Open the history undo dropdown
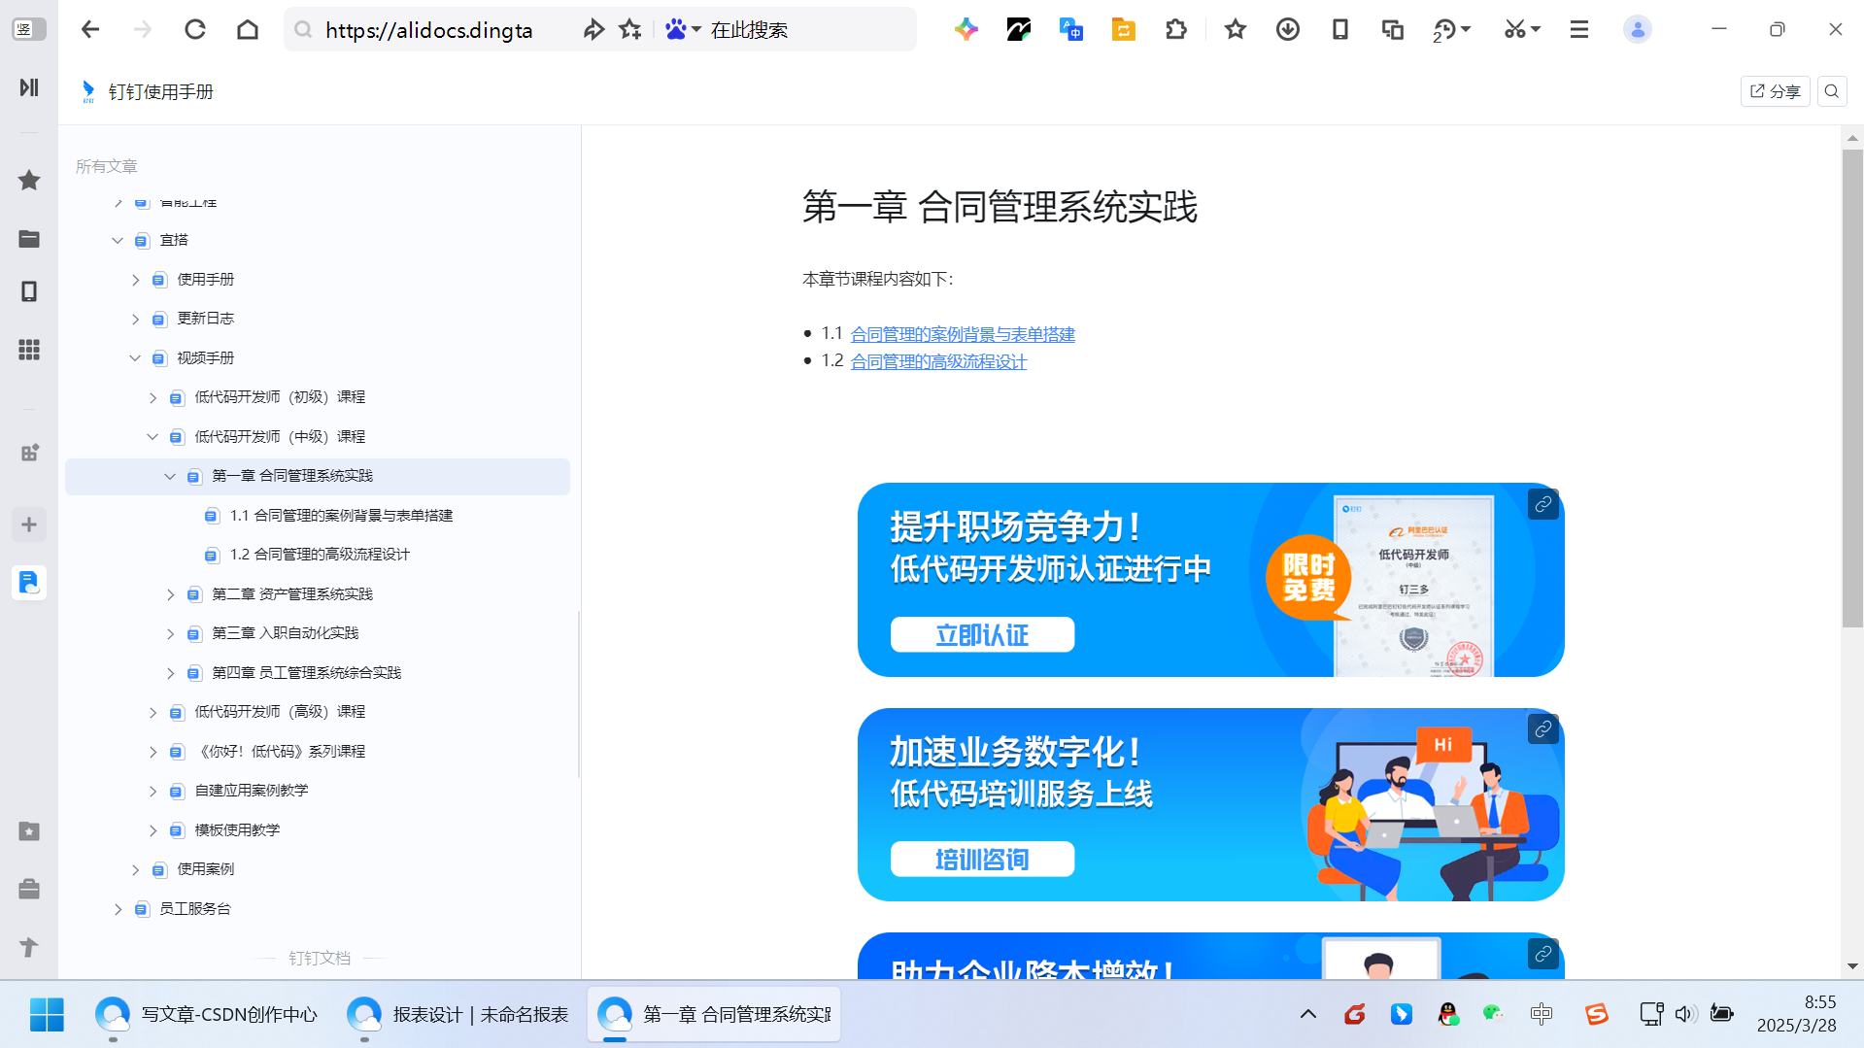Image resolution: width=1864 pixels, height=1048 pixels. click(1451, 30)
